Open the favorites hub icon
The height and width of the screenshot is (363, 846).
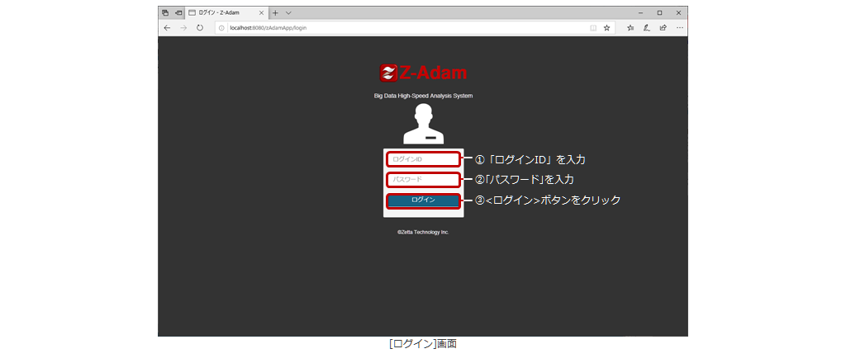(x=630, y=28)
